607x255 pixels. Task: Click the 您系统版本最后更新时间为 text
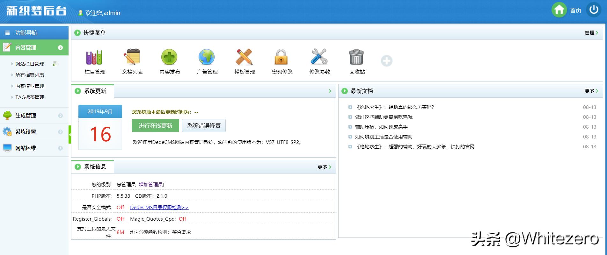click(x=165, y=112)
